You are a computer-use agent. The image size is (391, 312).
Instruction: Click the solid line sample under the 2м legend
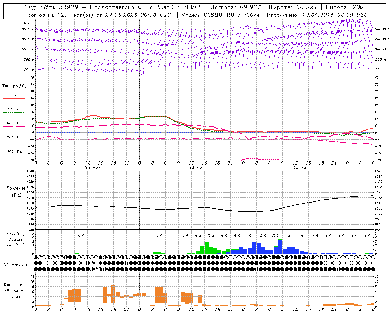coord(14,99)
